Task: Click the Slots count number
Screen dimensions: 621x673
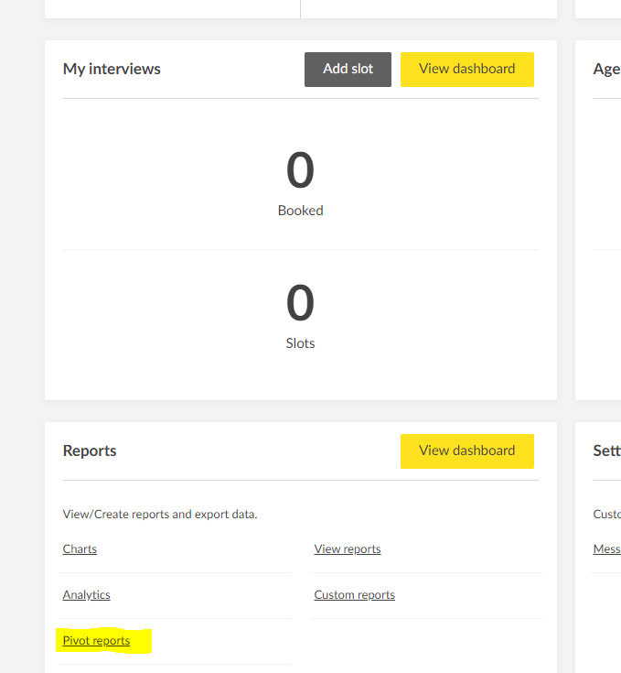Action: [x=300, y=304]
